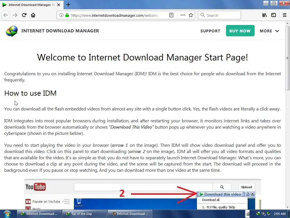Open the page actions three-dot menu

point(183,15)
